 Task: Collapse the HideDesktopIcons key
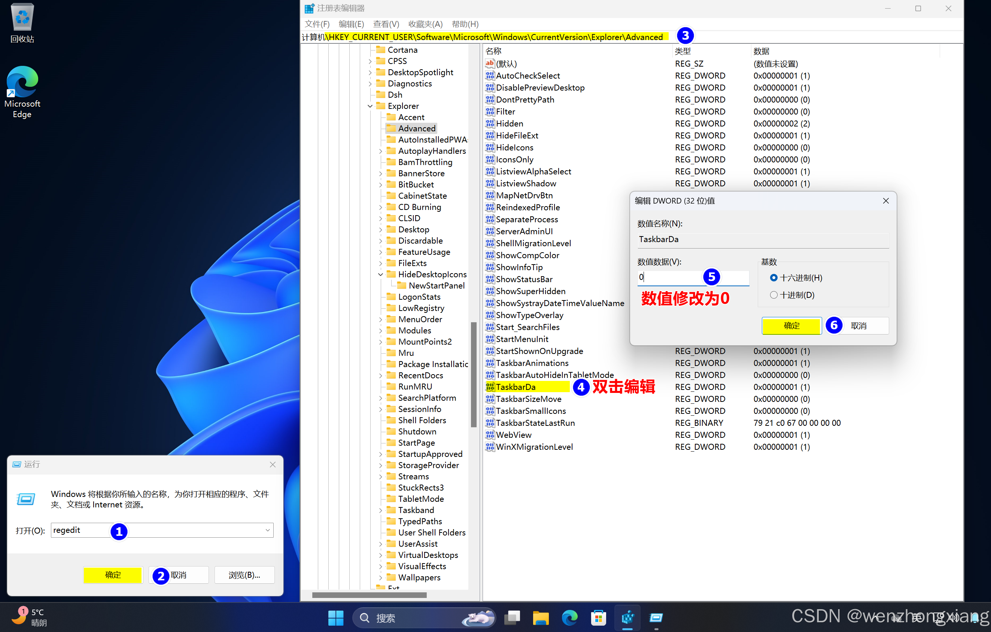coord(381,274)
